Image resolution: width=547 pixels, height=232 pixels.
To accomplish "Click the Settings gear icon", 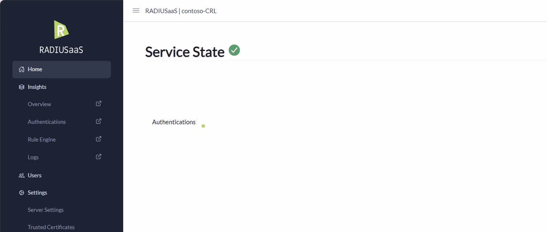I will 22,193.
